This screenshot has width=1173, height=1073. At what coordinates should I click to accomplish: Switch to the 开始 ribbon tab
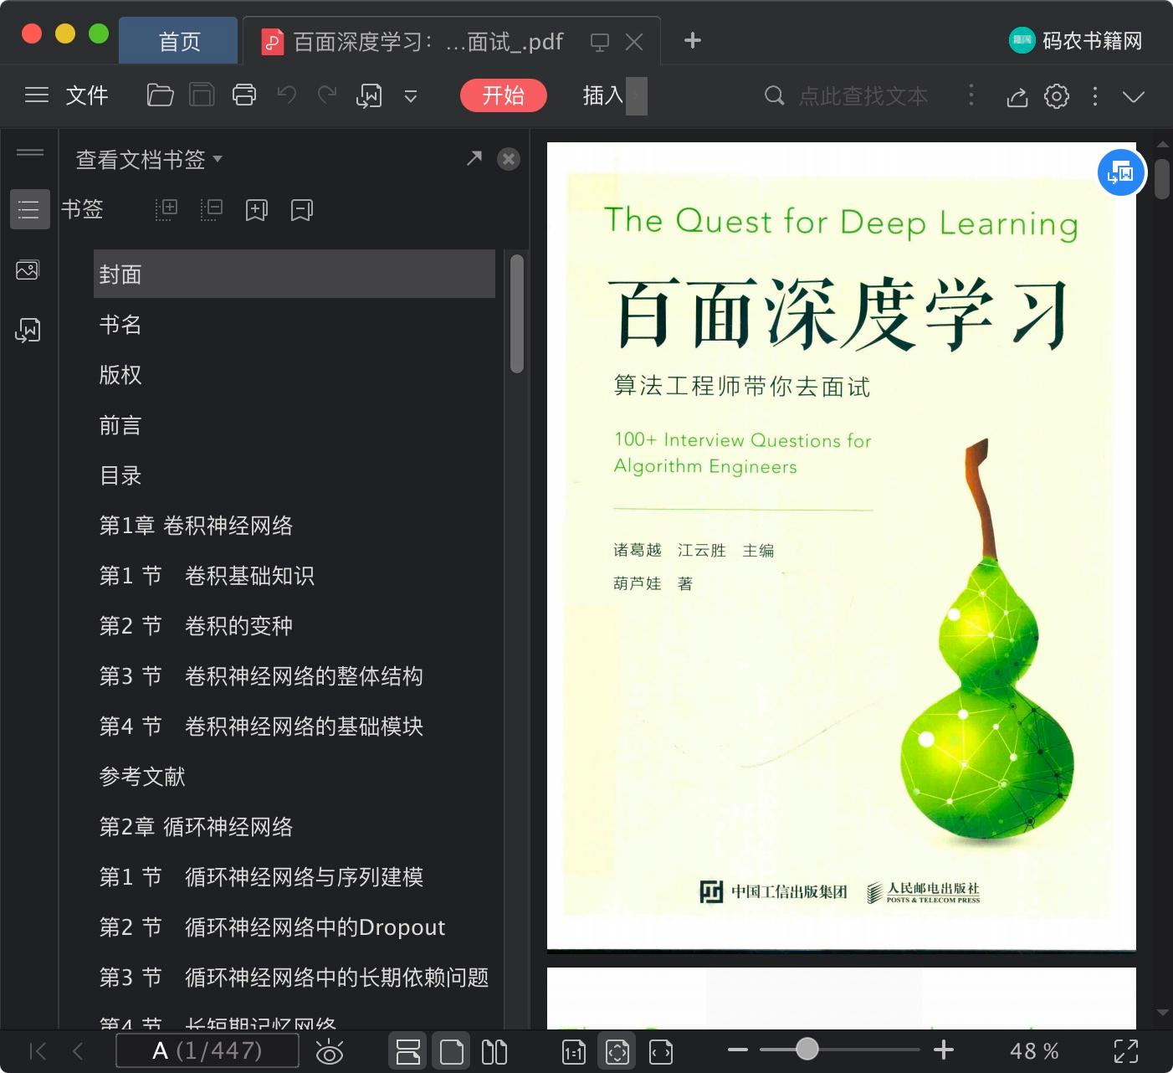504,95
